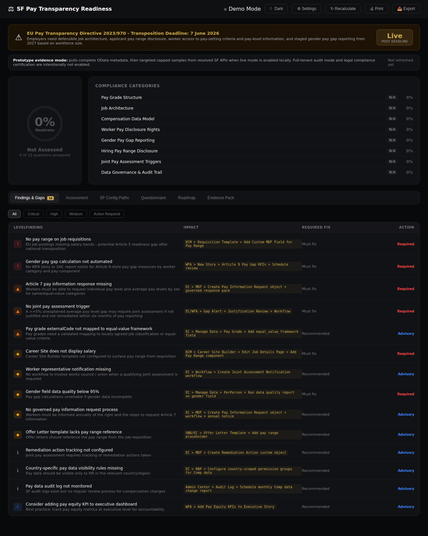428x536 pixels.
Task: Select the Findings & Gaps tab
Action: coord(34,198)
